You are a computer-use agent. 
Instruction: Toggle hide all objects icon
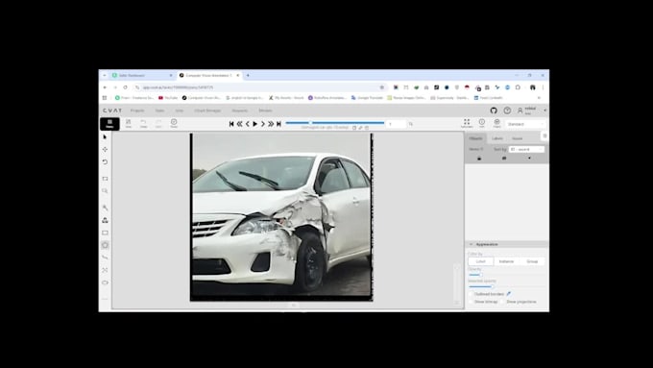click(504, 159)
